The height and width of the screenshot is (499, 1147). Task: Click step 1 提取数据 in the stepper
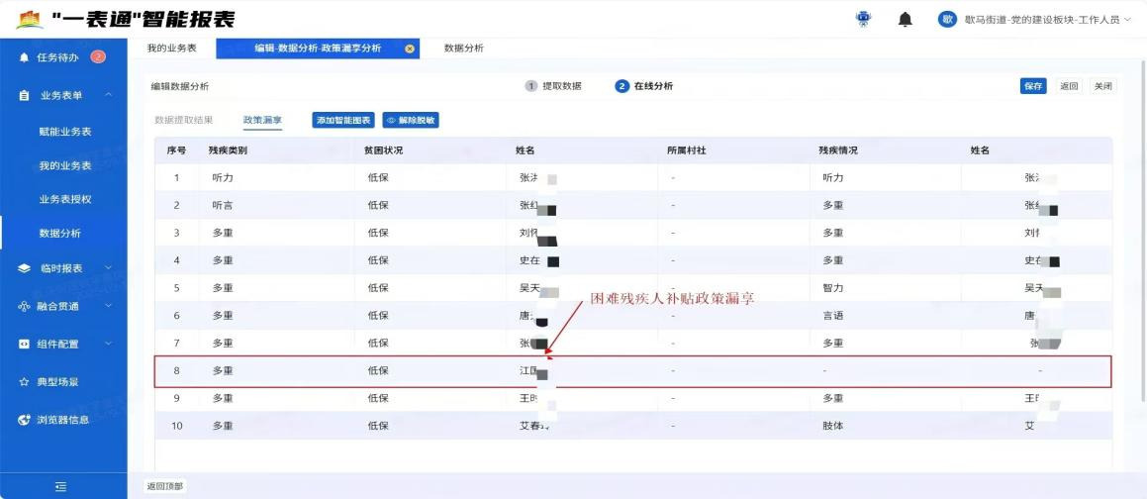(x=553, y=86)
